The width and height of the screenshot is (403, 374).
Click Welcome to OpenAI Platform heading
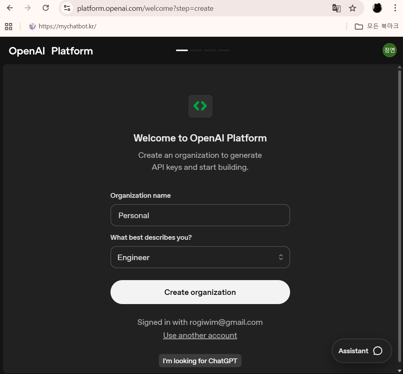pyautogui.click(x=200, y=138)
